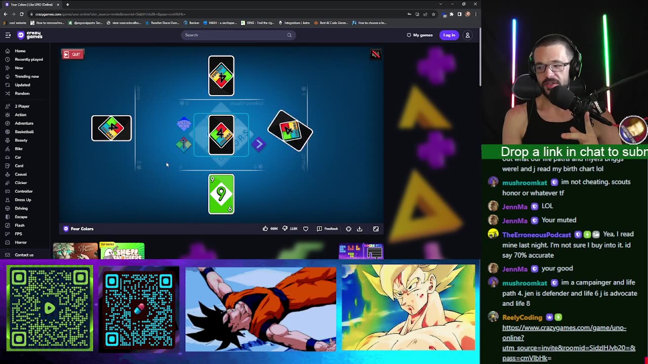Like the Four Colors game
The image size is (648, 364).
tap(270, 229)
